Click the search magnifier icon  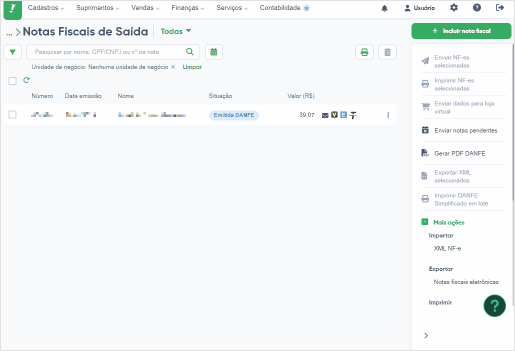click(190, 51)
